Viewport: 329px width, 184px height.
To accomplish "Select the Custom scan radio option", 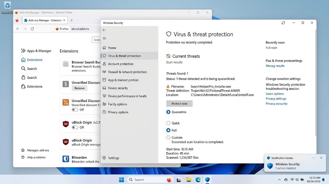I will [x=168, y=137].
